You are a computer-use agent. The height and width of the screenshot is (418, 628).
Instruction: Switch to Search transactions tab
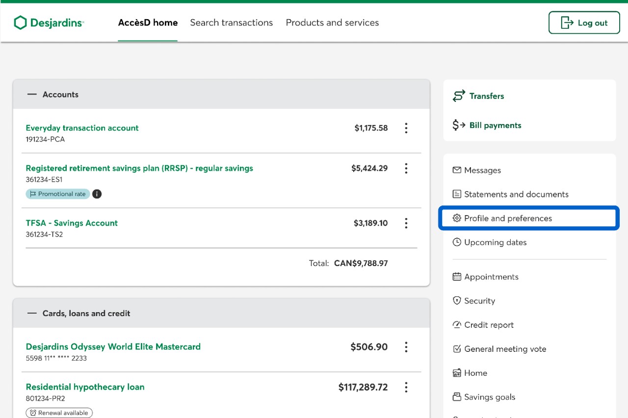(231, 23)
